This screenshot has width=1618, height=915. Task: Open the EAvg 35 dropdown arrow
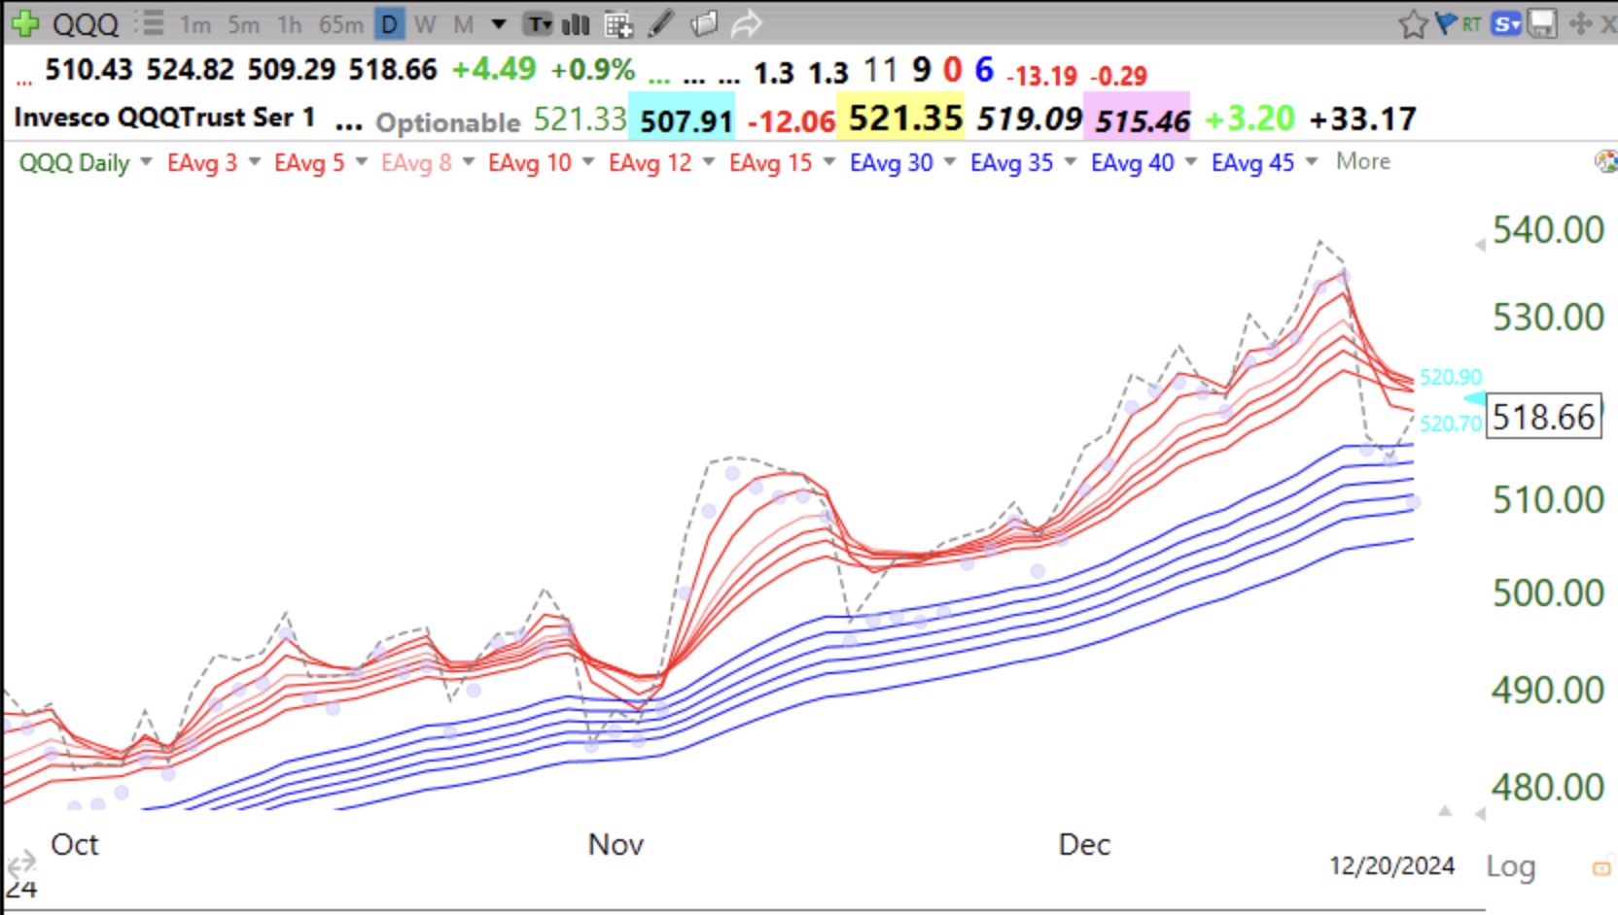click(1071, 162)
